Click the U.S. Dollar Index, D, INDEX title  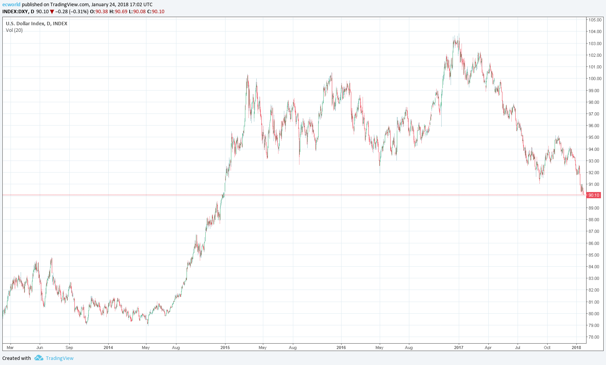coord(37,23)
